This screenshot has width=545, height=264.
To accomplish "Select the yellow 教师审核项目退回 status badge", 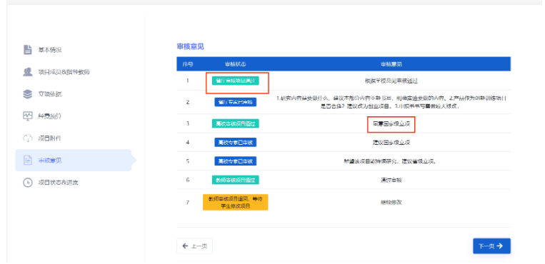I will coord(236,202).
